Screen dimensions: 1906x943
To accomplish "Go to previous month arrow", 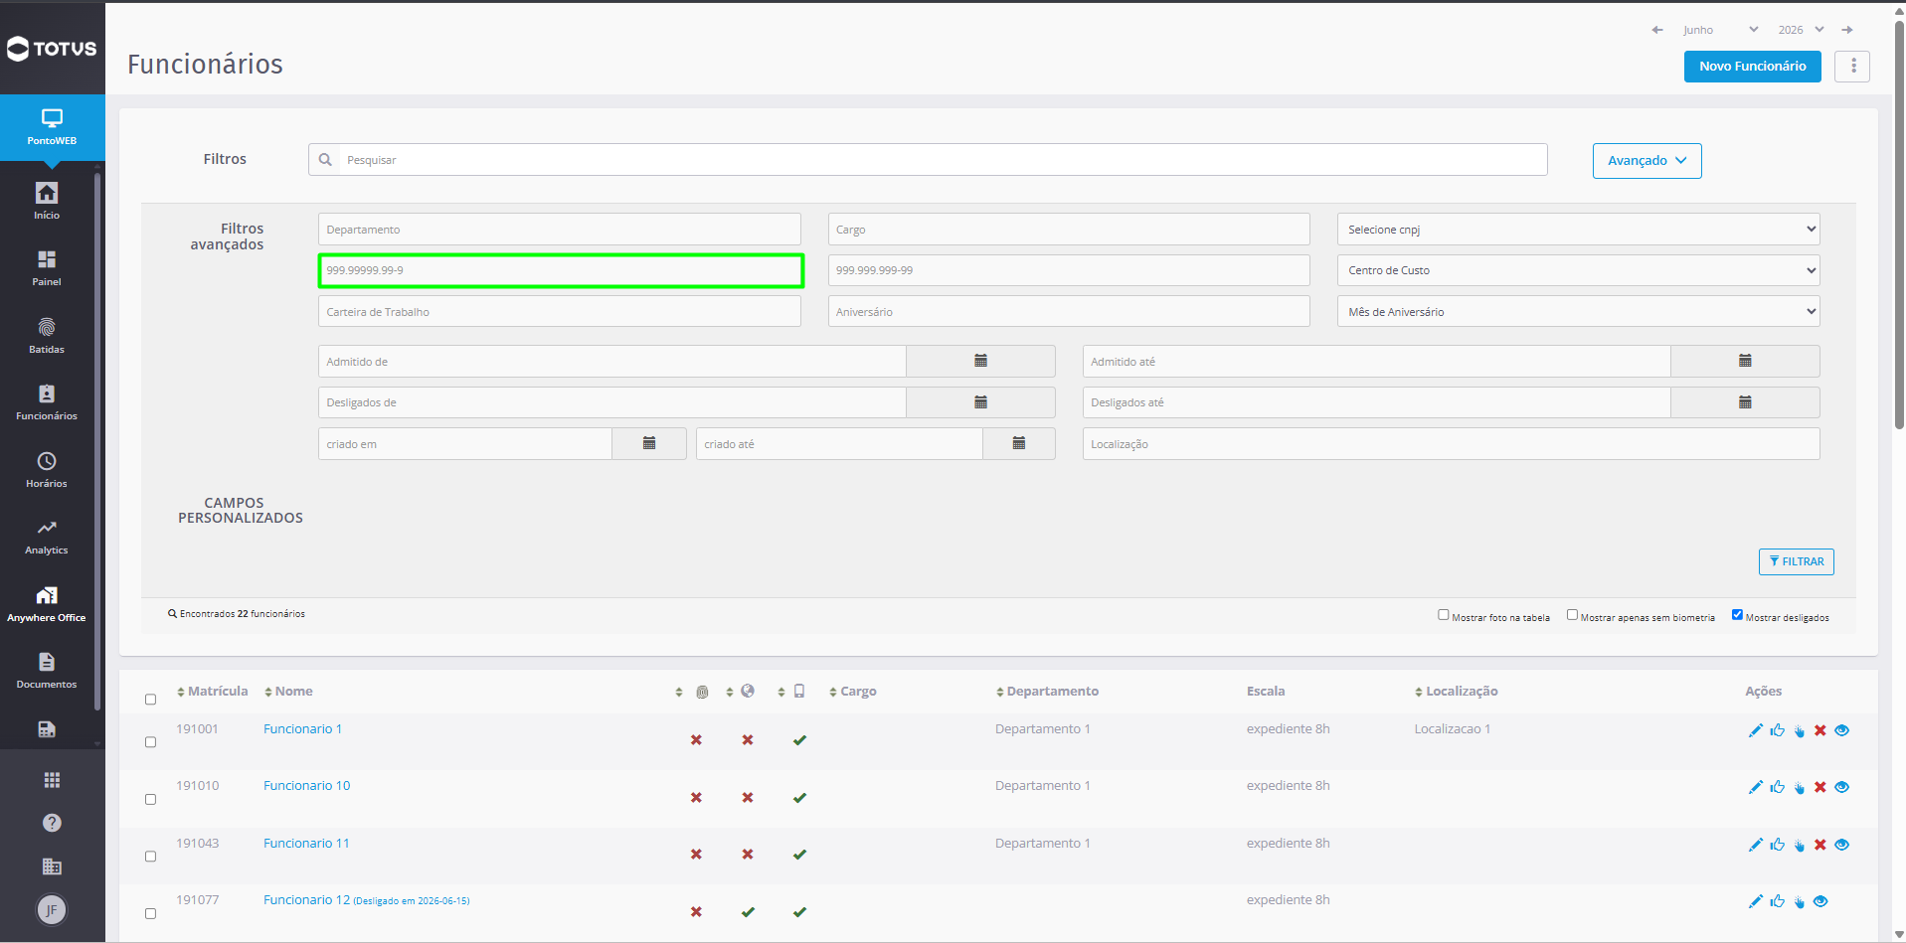I will [1657, 30].
